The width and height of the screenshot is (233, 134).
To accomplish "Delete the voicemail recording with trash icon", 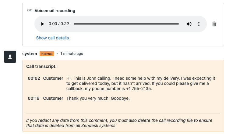I will [x=214, y=24].
